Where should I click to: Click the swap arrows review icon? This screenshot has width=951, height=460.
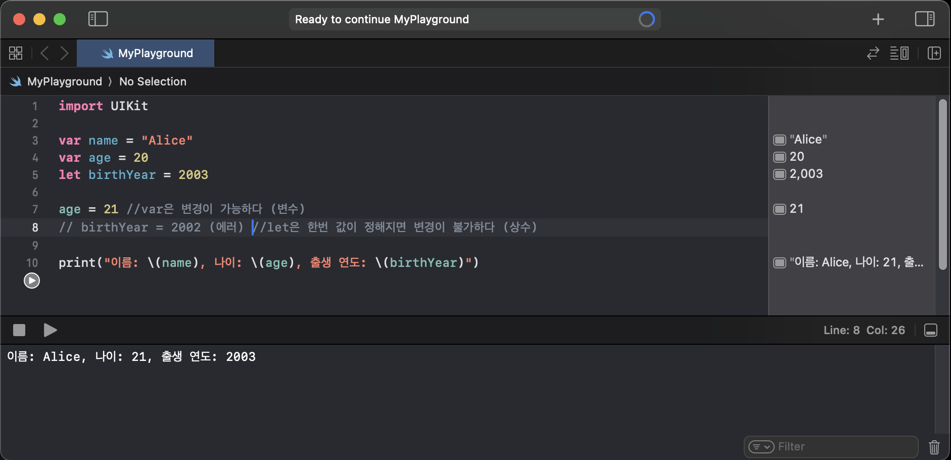coord(873,53)
